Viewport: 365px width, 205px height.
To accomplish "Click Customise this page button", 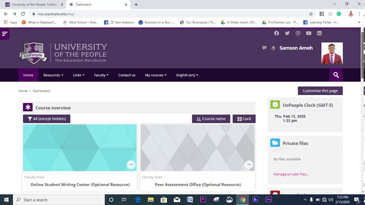I will click(320, 91).
